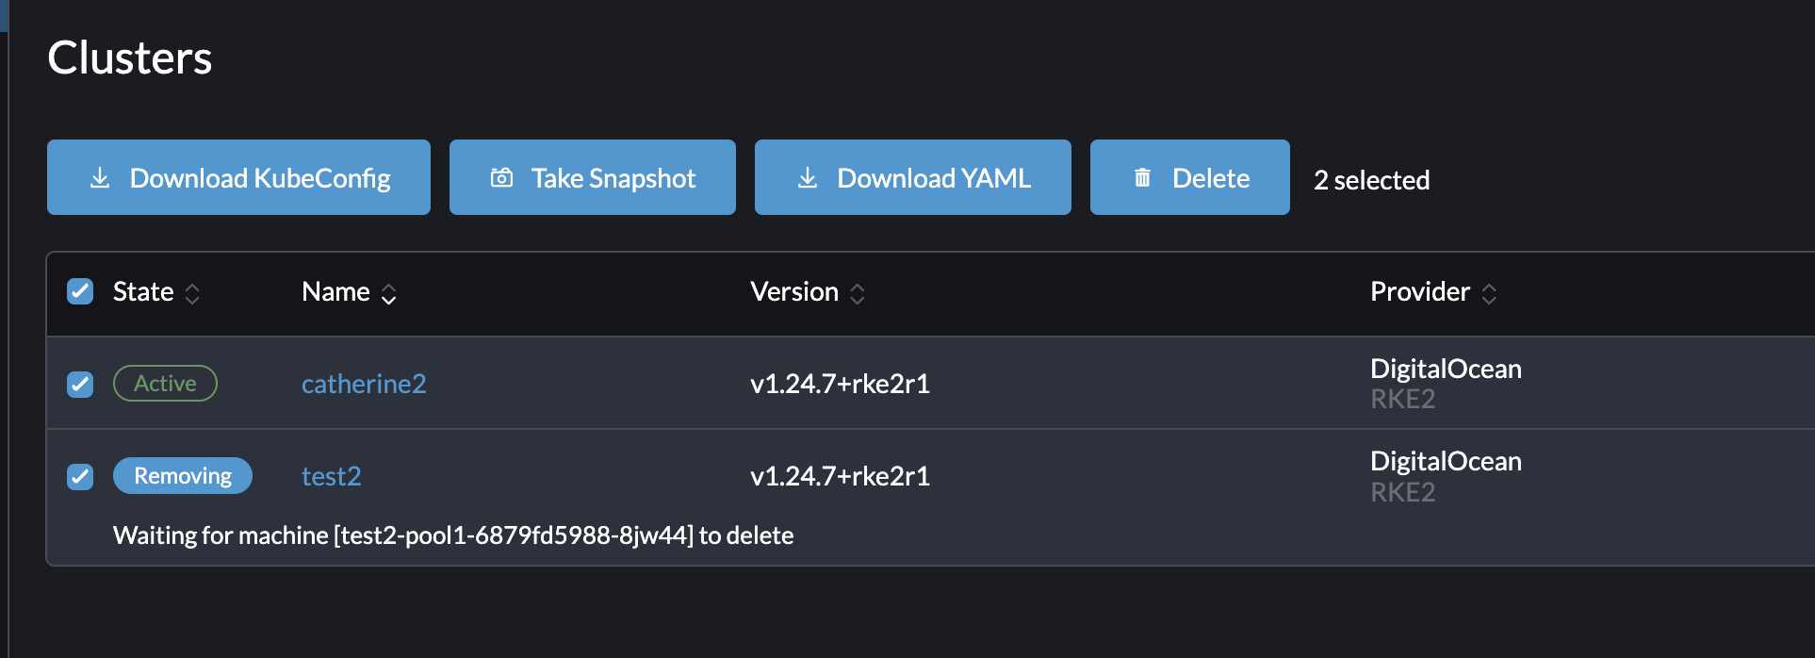Select the Version column header
This screenshot has height=658, width=1815.
point(793,291)
